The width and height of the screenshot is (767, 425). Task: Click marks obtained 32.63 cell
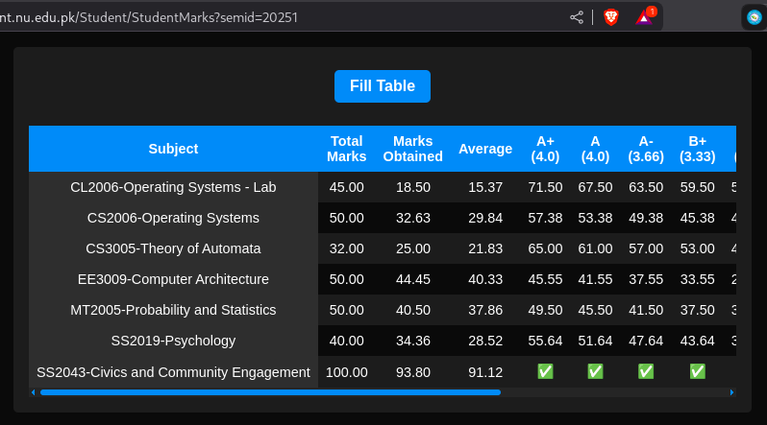[413, 218]
